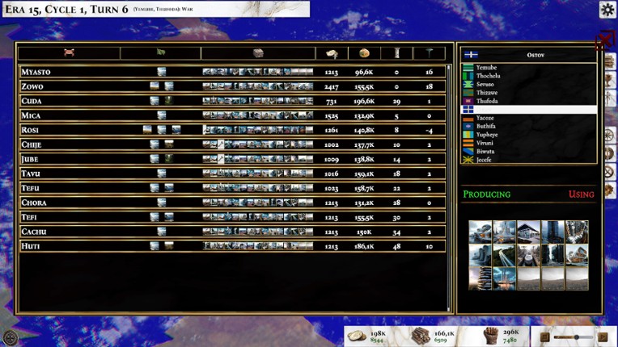Switch to the Producing tab
618x347 pixels.
point(486,194)
